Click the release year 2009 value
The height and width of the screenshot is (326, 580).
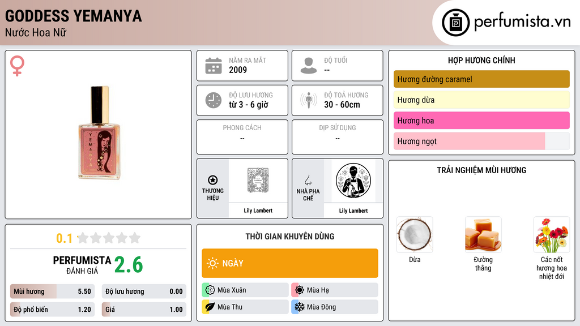[238, 70]
